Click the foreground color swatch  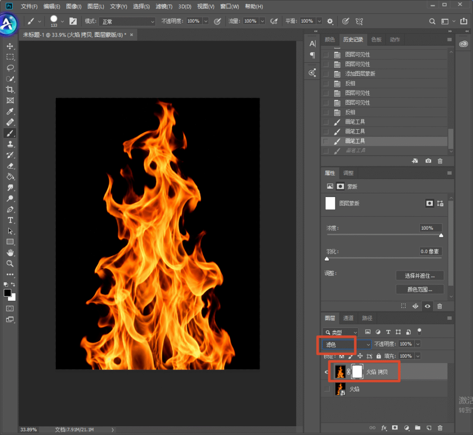click(x=7, y=292)
